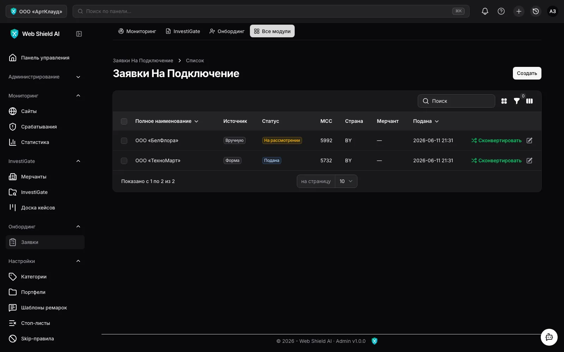This screenshot has height=352, width=564.
Task: Open the A3 user avatar menu
Action: pos(553,11)
